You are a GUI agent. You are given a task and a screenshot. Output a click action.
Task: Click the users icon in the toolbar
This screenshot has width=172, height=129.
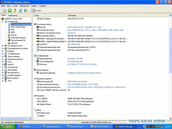[26, 10]
